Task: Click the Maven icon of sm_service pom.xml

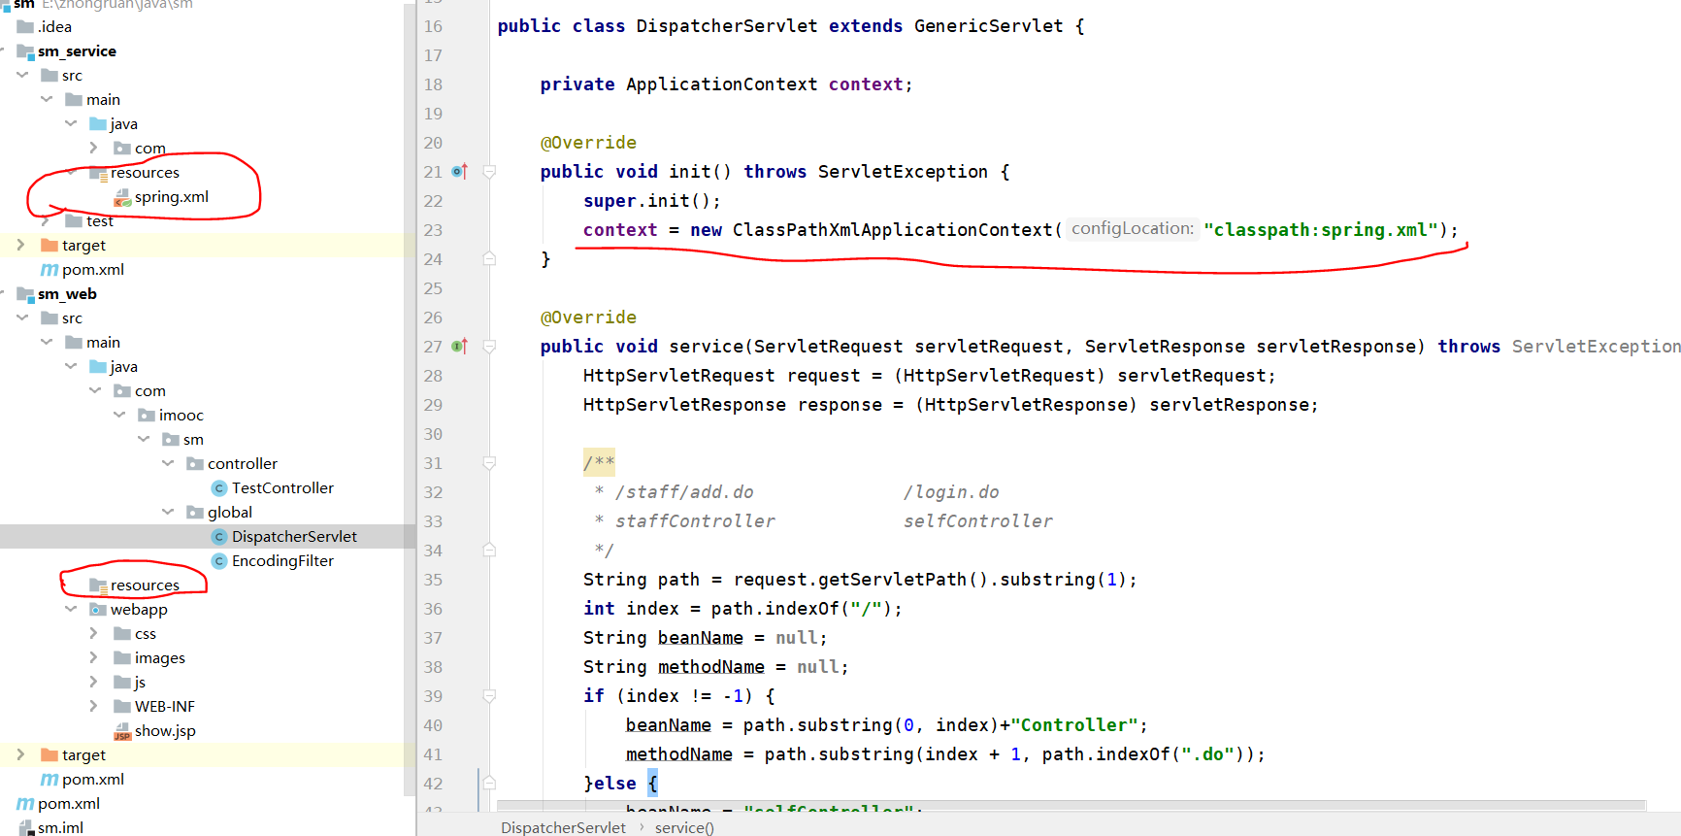Action: [49, 270]
